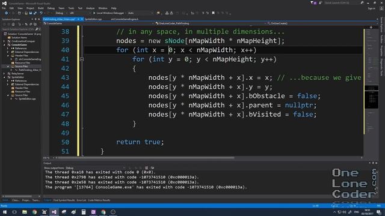Open File Explorer from taskbar
The width and height of the screenshot is (385, 216).
click(25, 212)
